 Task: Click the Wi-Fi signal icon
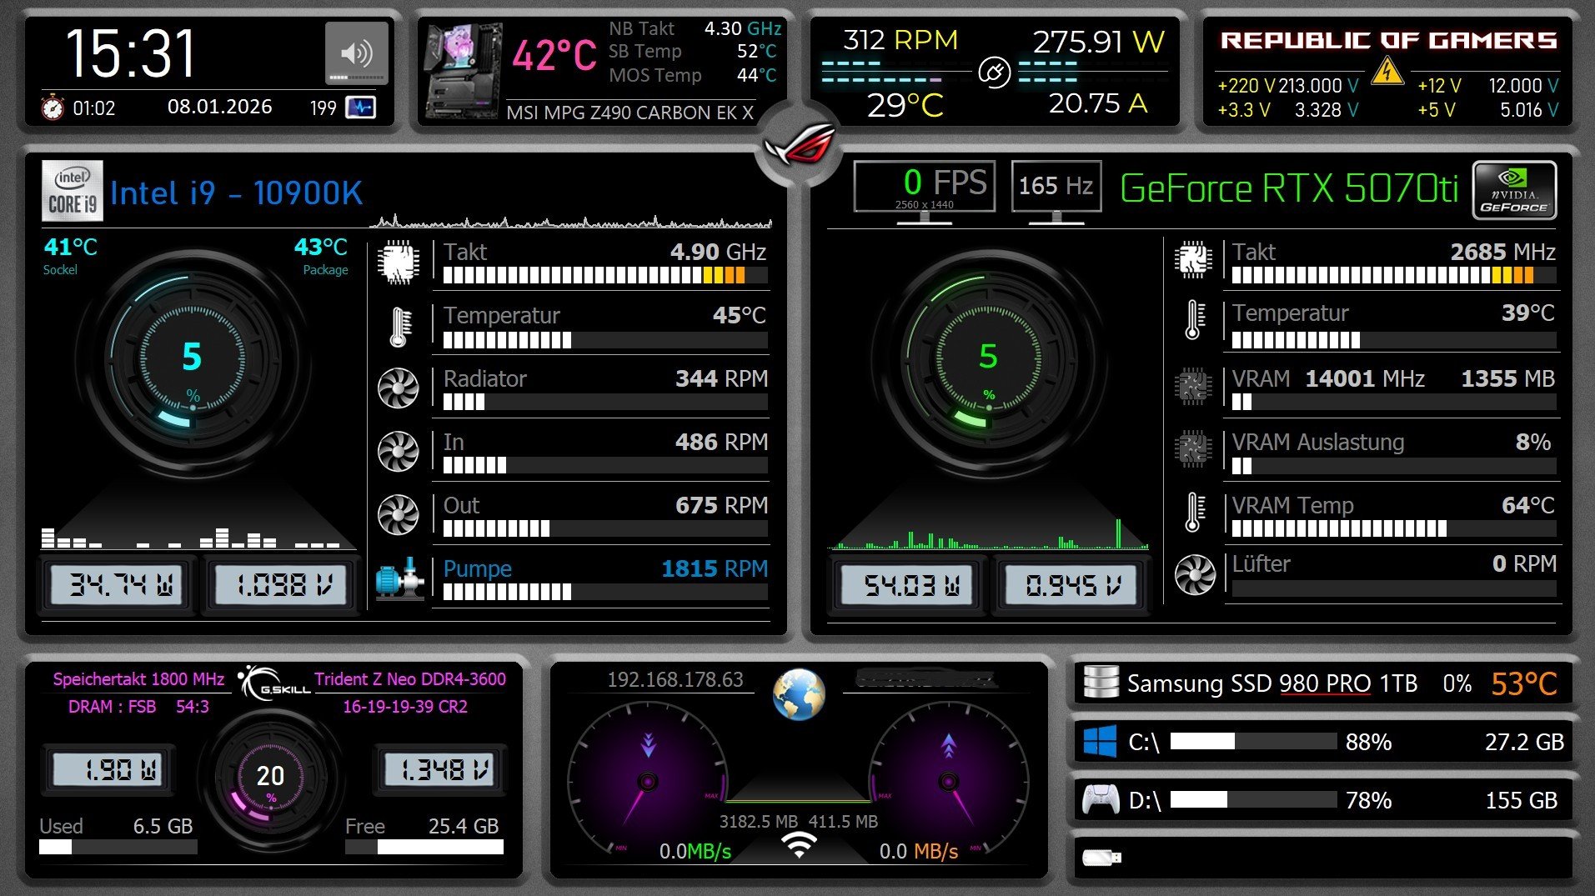(798, 844)
